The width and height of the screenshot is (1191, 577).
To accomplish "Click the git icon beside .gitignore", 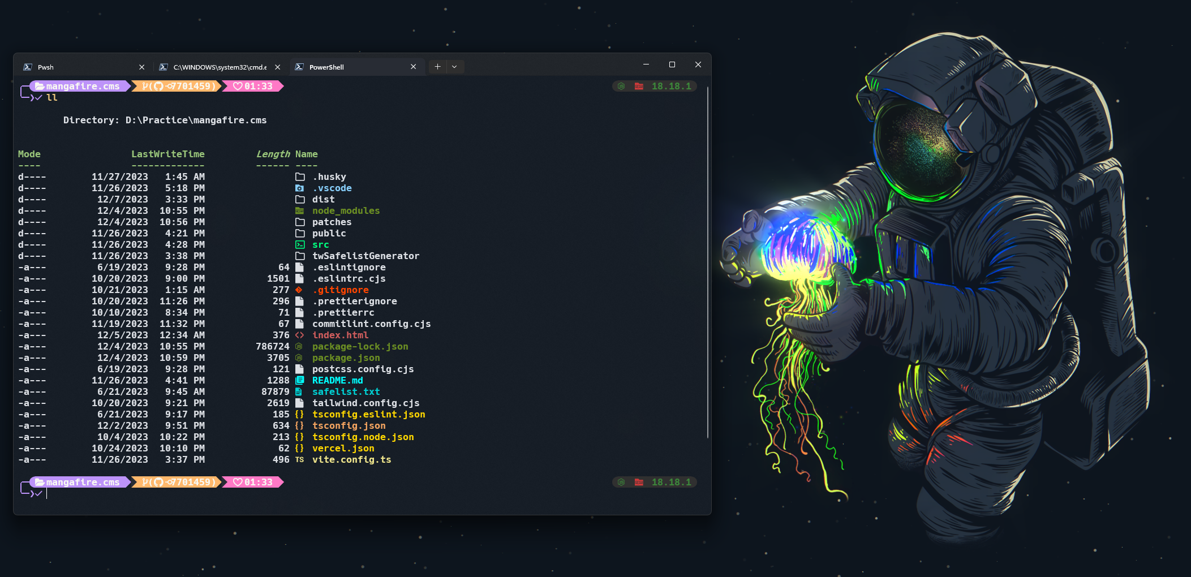I will tap(299, 290).
